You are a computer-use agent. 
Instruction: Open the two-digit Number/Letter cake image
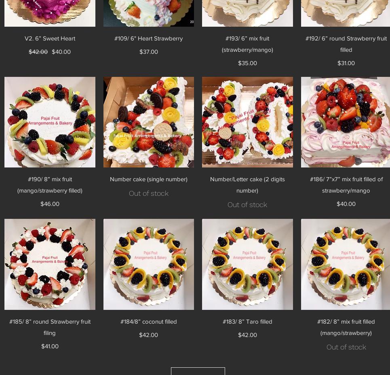[x=247, y=122]
